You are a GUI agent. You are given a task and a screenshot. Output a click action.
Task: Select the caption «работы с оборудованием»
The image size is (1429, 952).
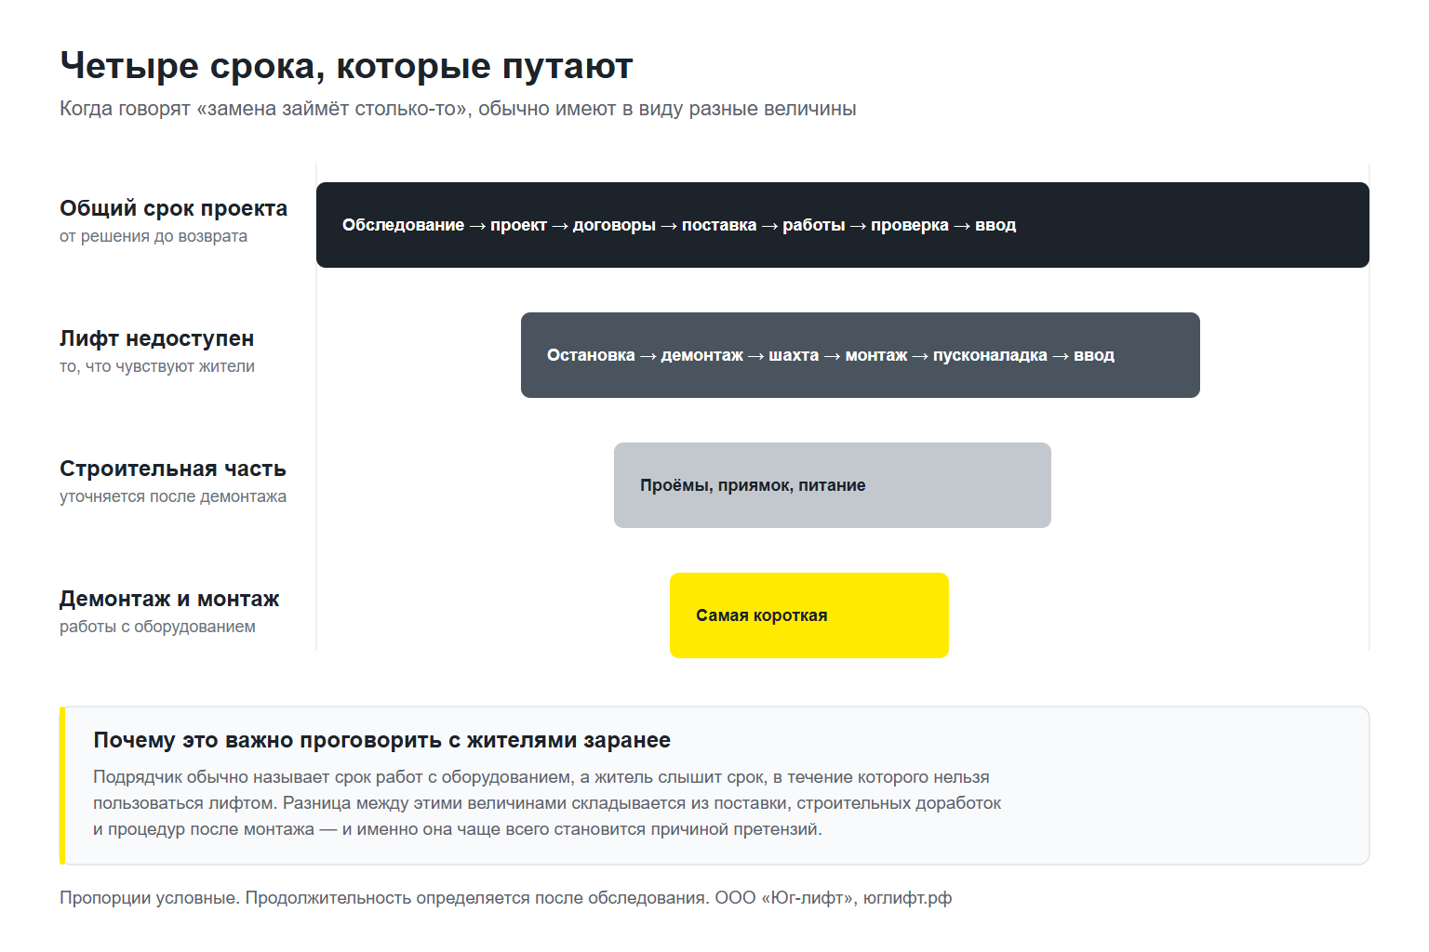pos(157,627)
